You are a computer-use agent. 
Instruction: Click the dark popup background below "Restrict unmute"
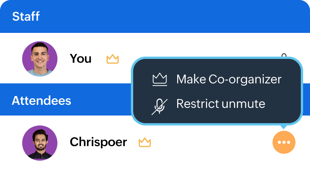click(x=214, y=117)
